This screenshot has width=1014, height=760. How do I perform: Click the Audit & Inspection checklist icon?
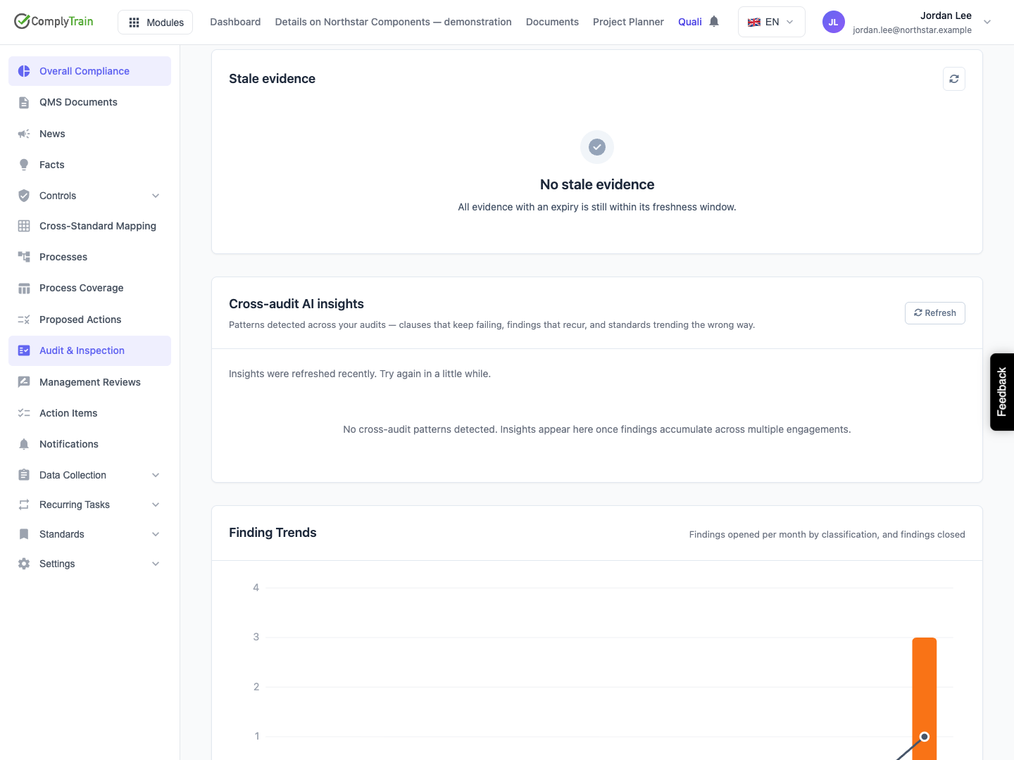click(x=24, y=350)
